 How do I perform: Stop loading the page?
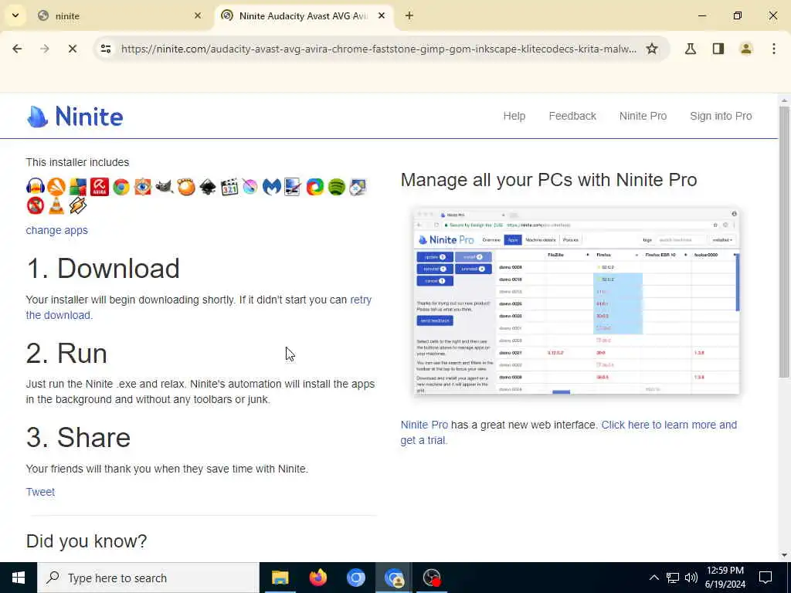[x=72, y=49]
